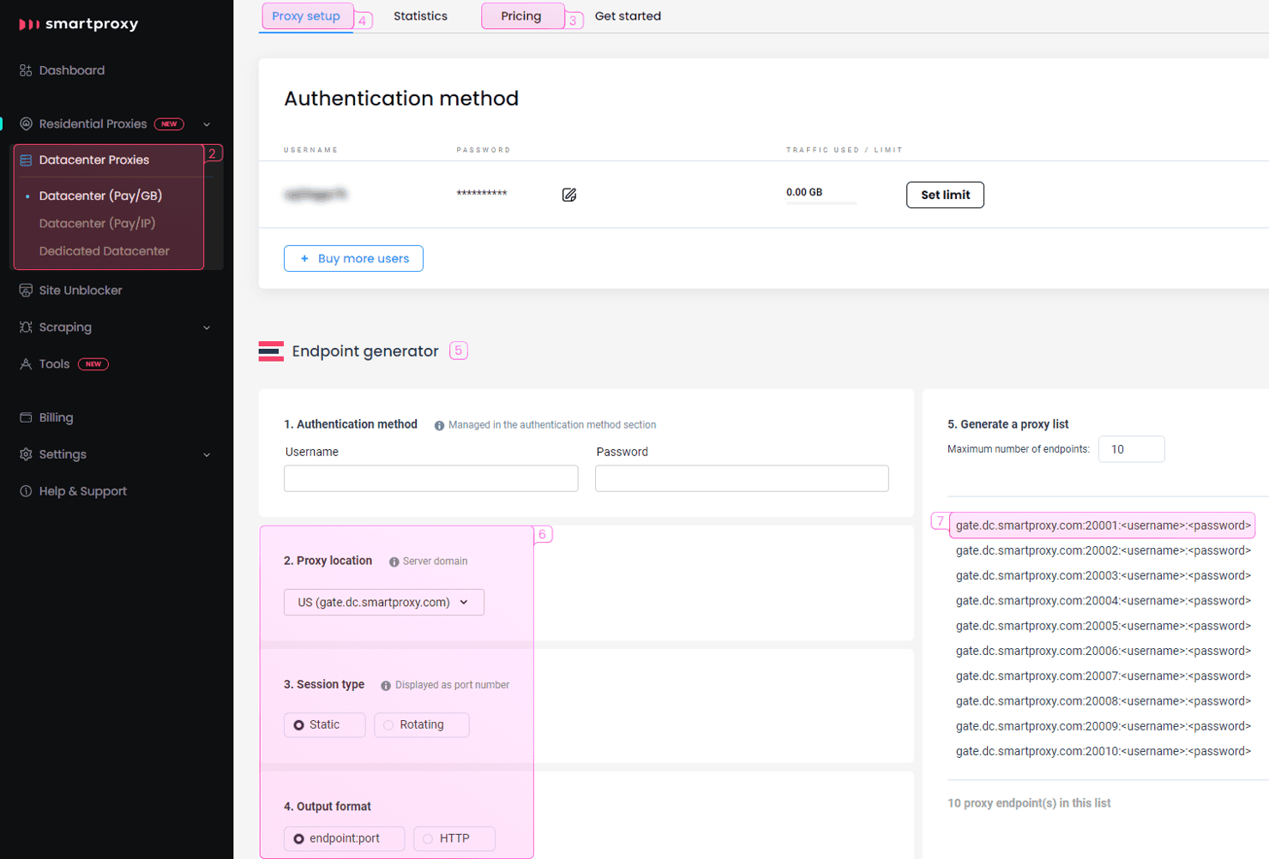Click the smartproxy logo

78,24
